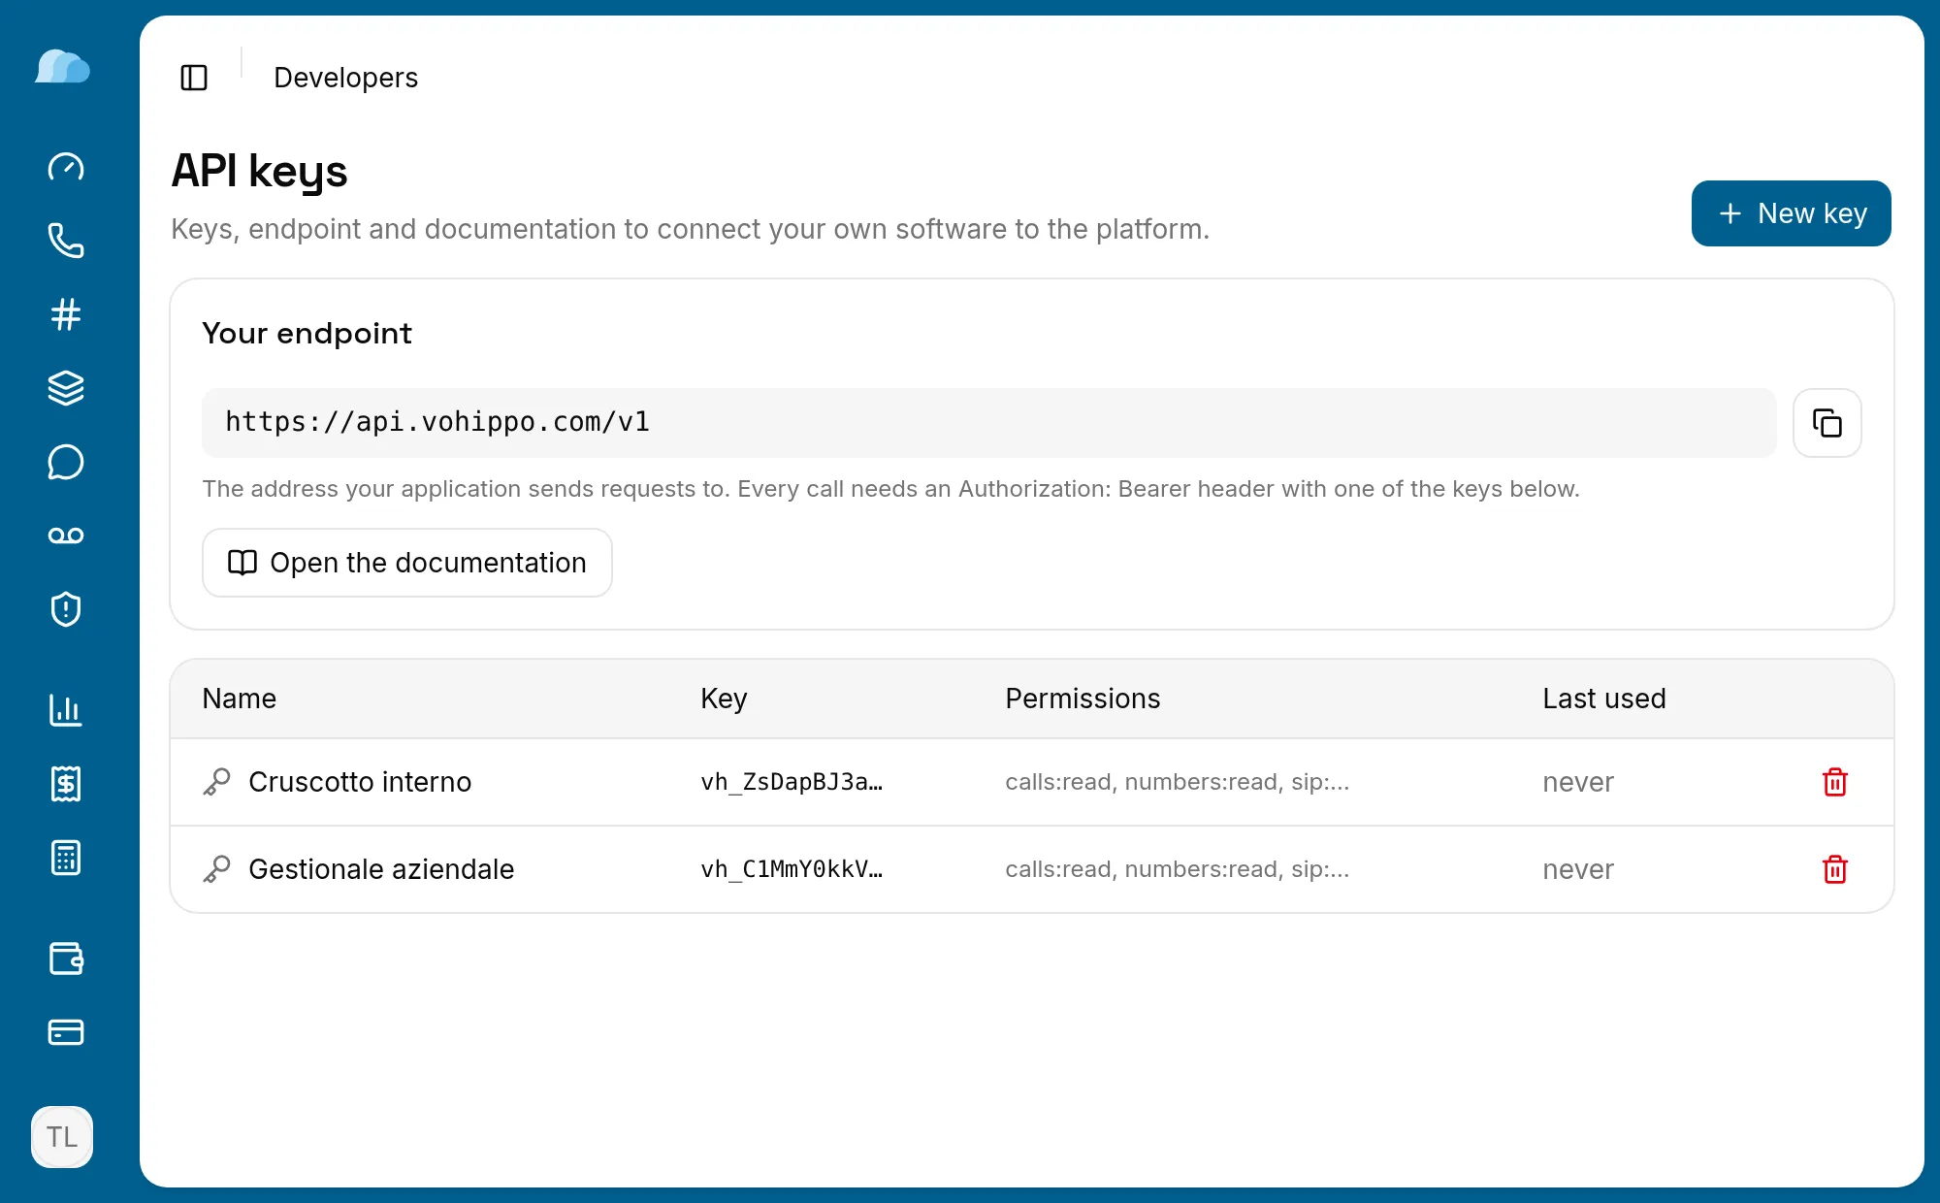Image resolution: width=1940 pixels, height=1203 pixels.
Task: Click the Name column header
Action: click(x=240, y=699)
